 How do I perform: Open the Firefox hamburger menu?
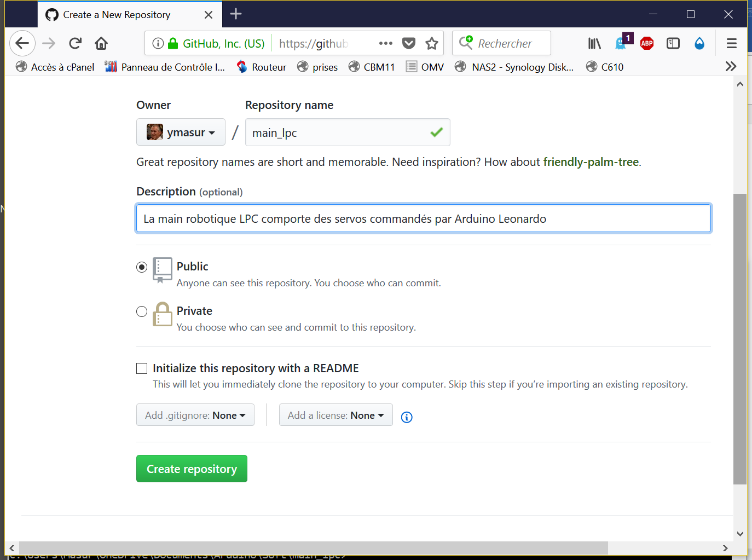click(732, 43)
